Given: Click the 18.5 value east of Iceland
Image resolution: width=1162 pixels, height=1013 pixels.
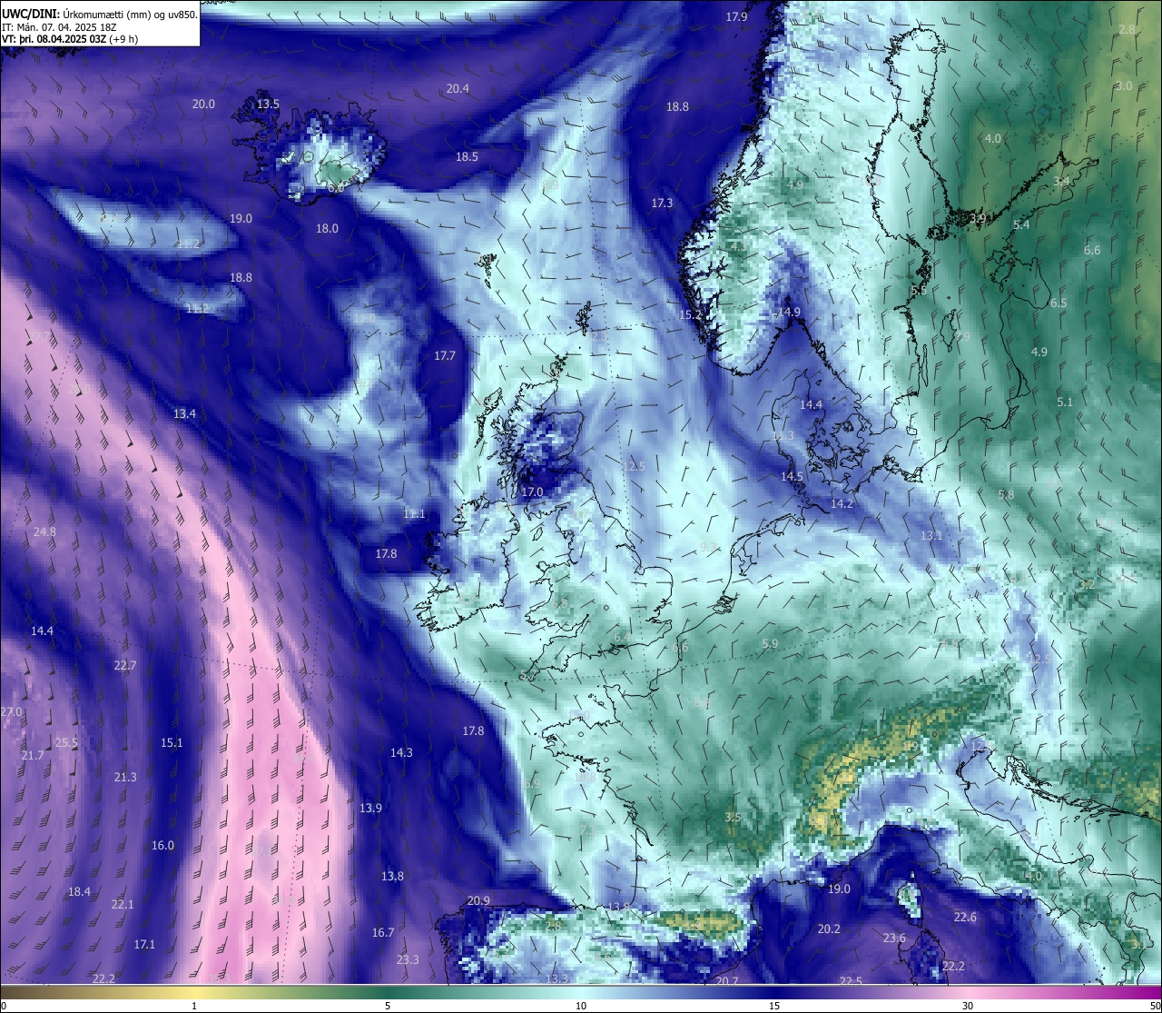Looking at the screenshot, I should (x=467, y=157).
